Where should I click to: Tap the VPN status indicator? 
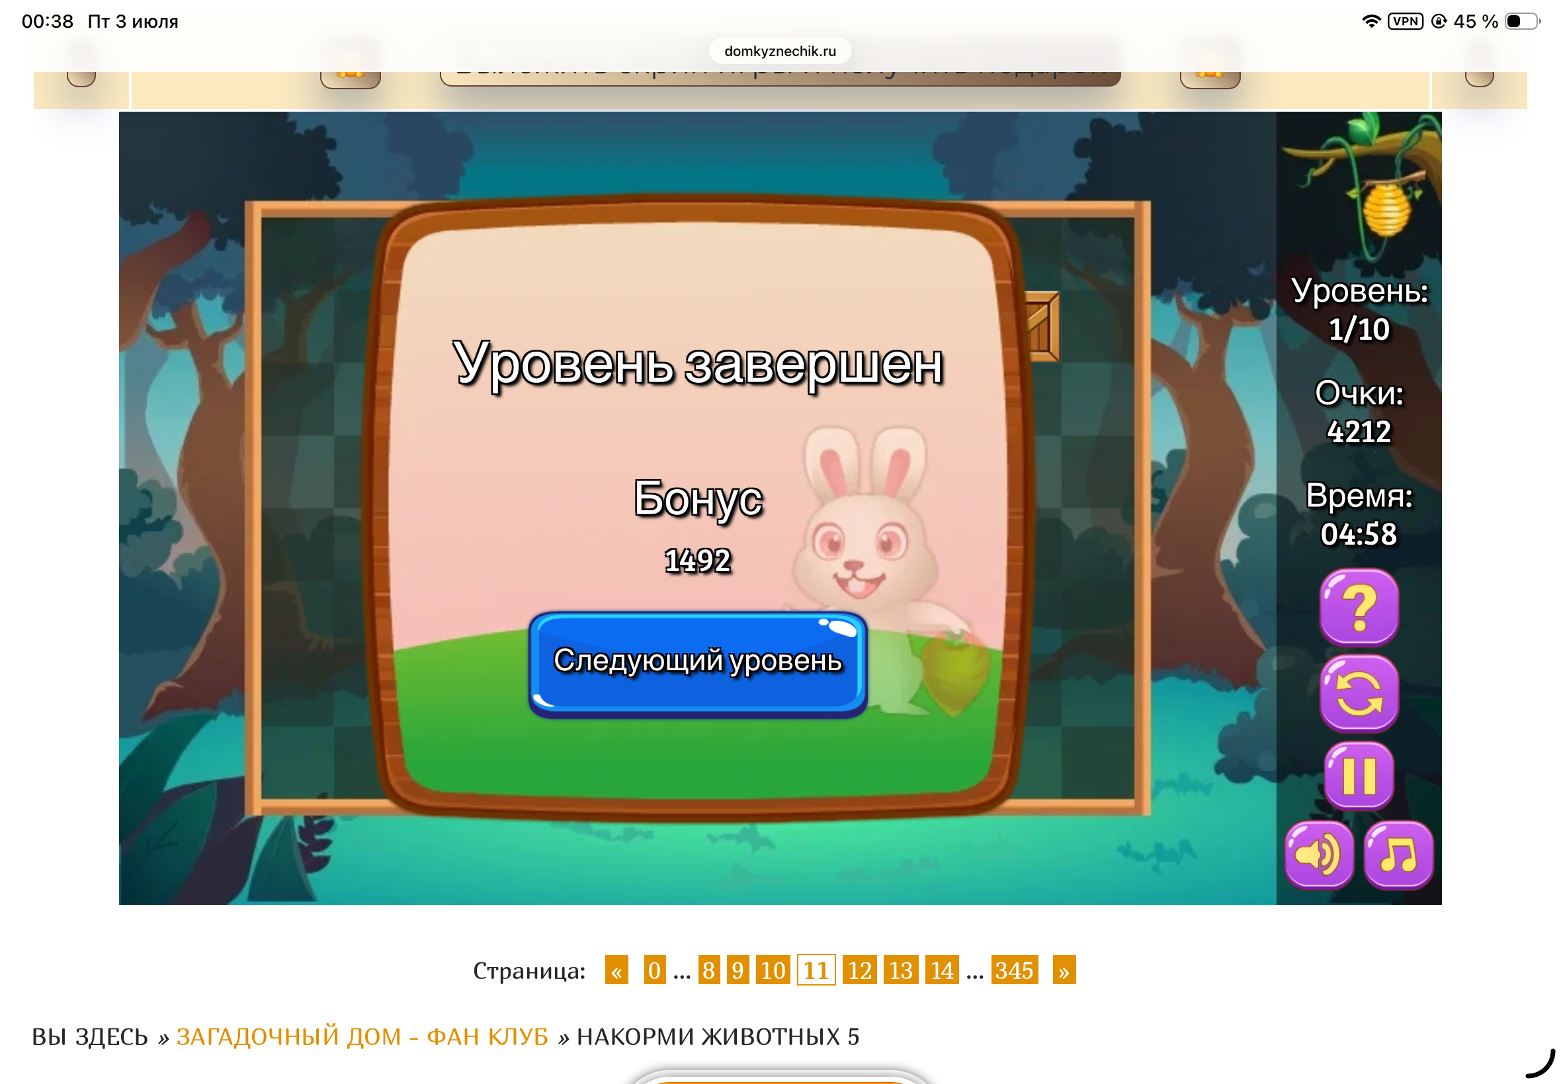point(1404,21)
